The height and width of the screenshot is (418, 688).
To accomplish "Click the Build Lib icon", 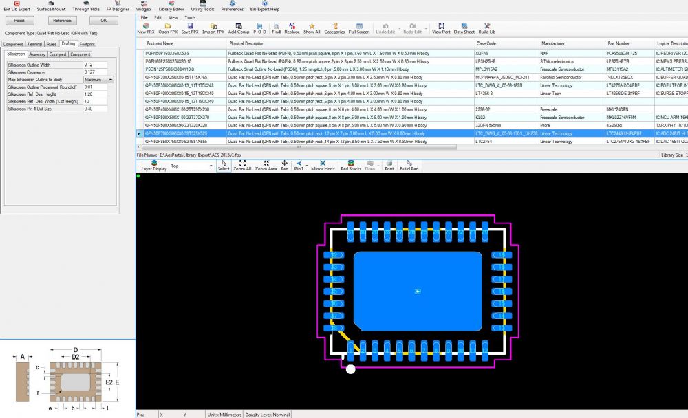I will [x=486, y=27].
